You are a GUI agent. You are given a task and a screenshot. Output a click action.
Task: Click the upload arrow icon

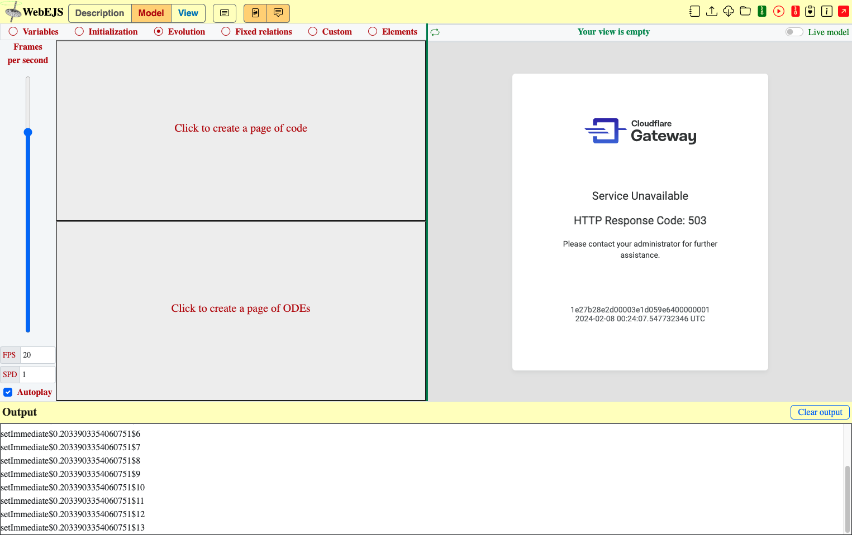712,11
